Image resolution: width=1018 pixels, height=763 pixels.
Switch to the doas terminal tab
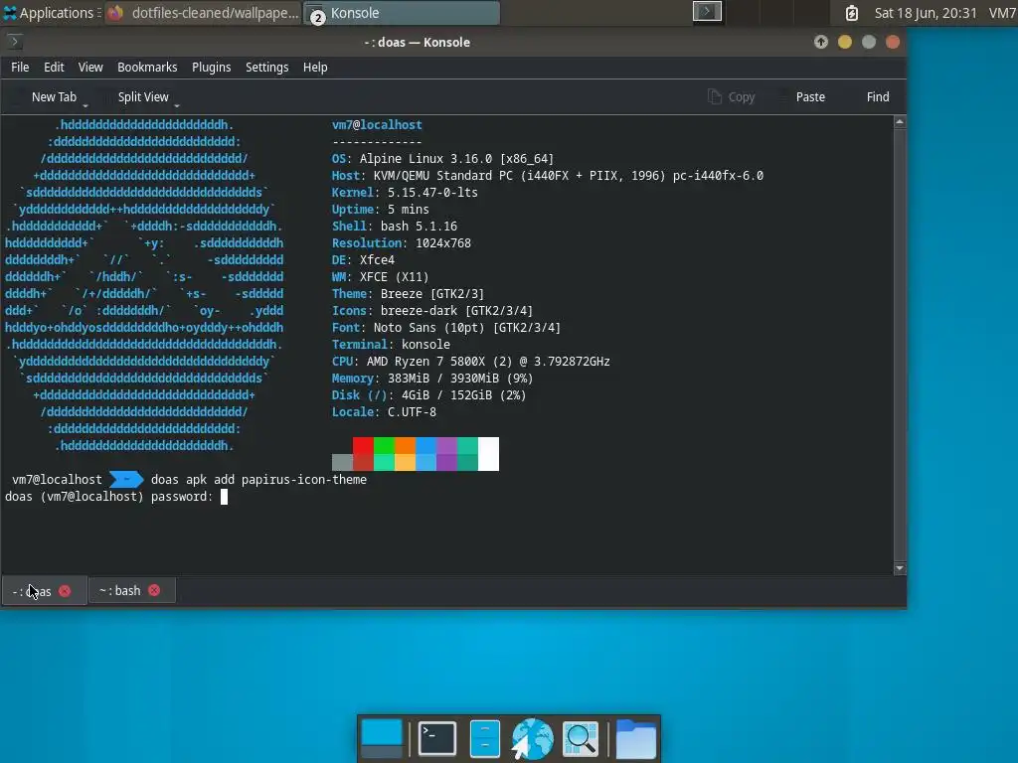pos(44,590)
